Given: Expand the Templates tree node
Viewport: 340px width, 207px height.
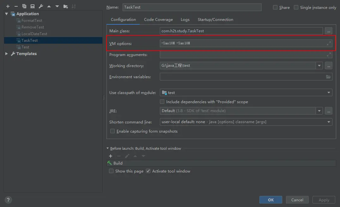Looking at the screenshot, I should (7, 54).
